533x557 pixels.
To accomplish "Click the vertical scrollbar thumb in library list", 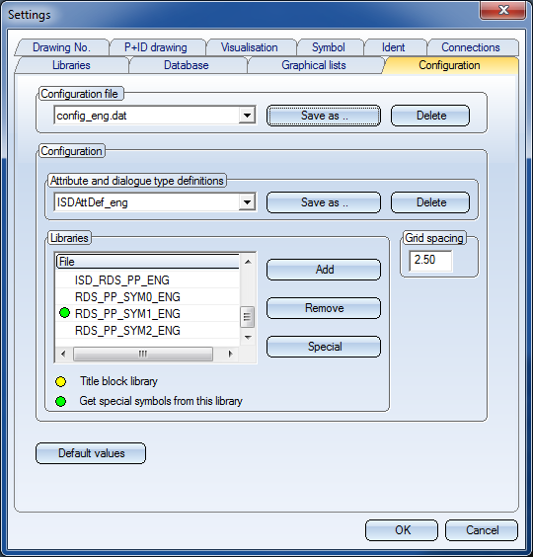I will [248, 317].
